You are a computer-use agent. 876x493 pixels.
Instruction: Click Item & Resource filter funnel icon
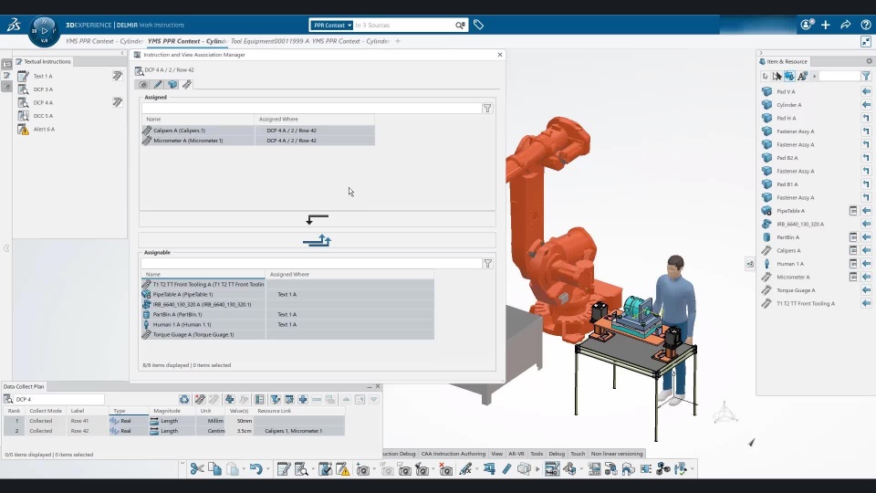(x=866, y=76)
